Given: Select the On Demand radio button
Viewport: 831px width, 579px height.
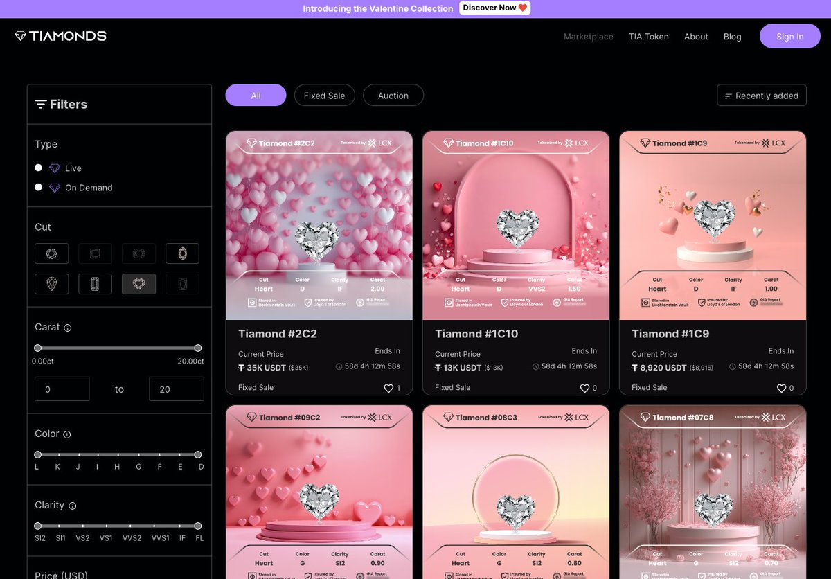Looking at the screenshot, I should (39, 187).
